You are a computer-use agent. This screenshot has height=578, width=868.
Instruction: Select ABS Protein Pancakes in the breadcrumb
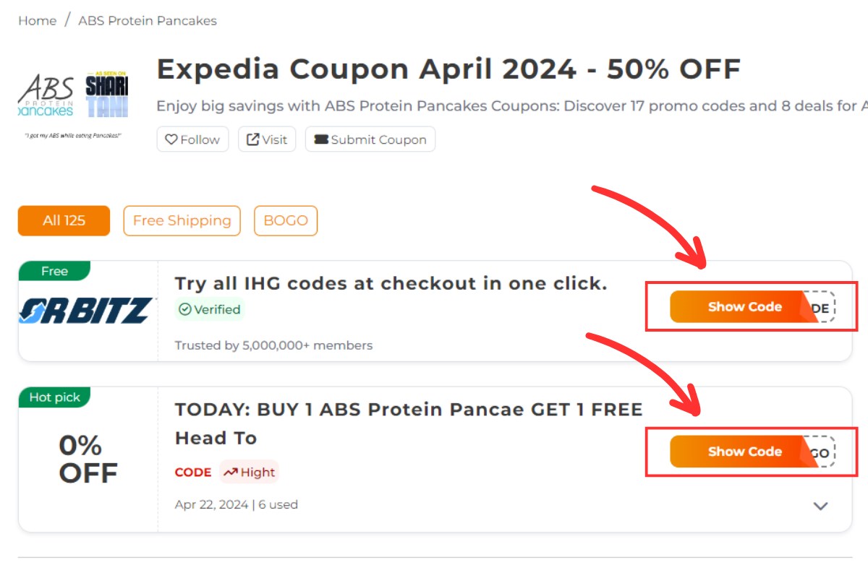pos(147,20)
